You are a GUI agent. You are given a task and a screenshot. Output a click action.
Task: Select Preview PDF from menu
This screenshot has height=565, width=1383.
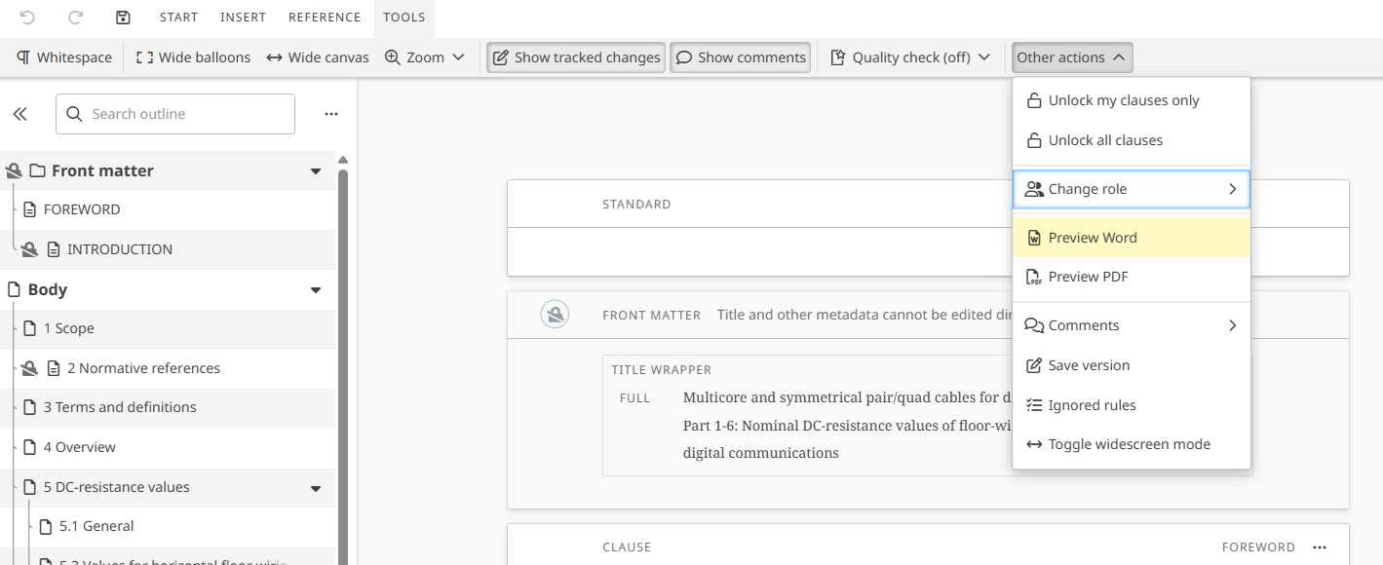click(x=1087, y=277)
